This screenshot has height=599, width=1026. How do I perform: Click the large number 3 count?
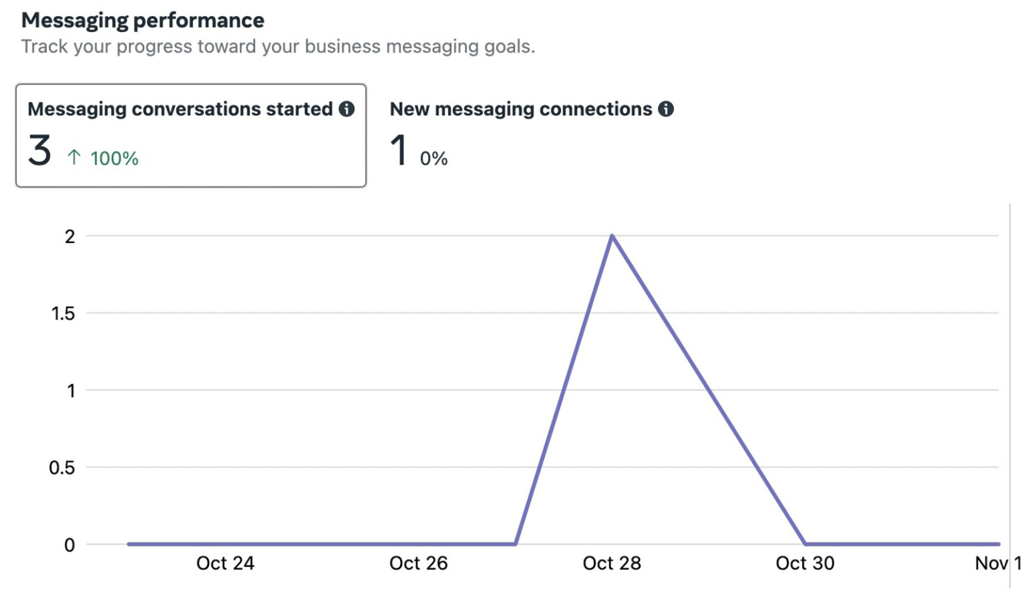click(39, 150)
